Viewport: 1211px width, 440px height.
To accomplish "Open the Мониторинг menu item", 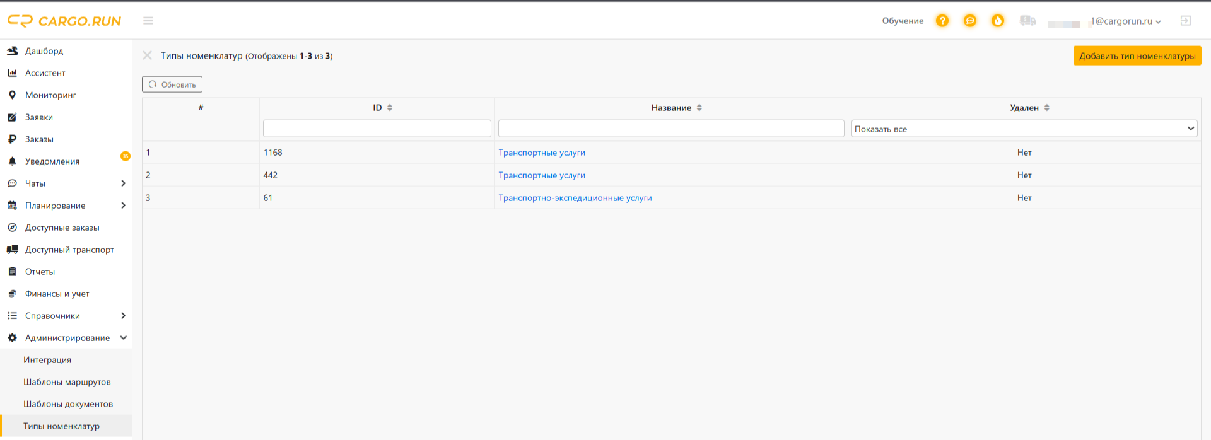I will pyautogui.click(x=50, y=95).
